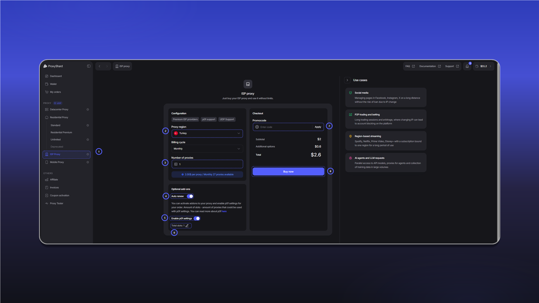539x303 pixels.
Task: Click the Buy now button
Action: coord(288,171)
